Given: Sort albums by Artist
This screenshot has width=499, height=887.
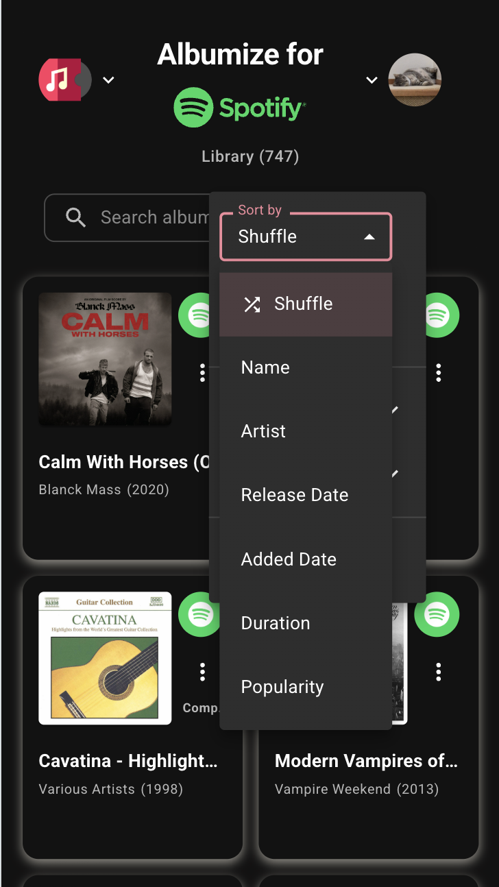Looking at the screenshot, I should pyautogui.click(x=264, y=432).
